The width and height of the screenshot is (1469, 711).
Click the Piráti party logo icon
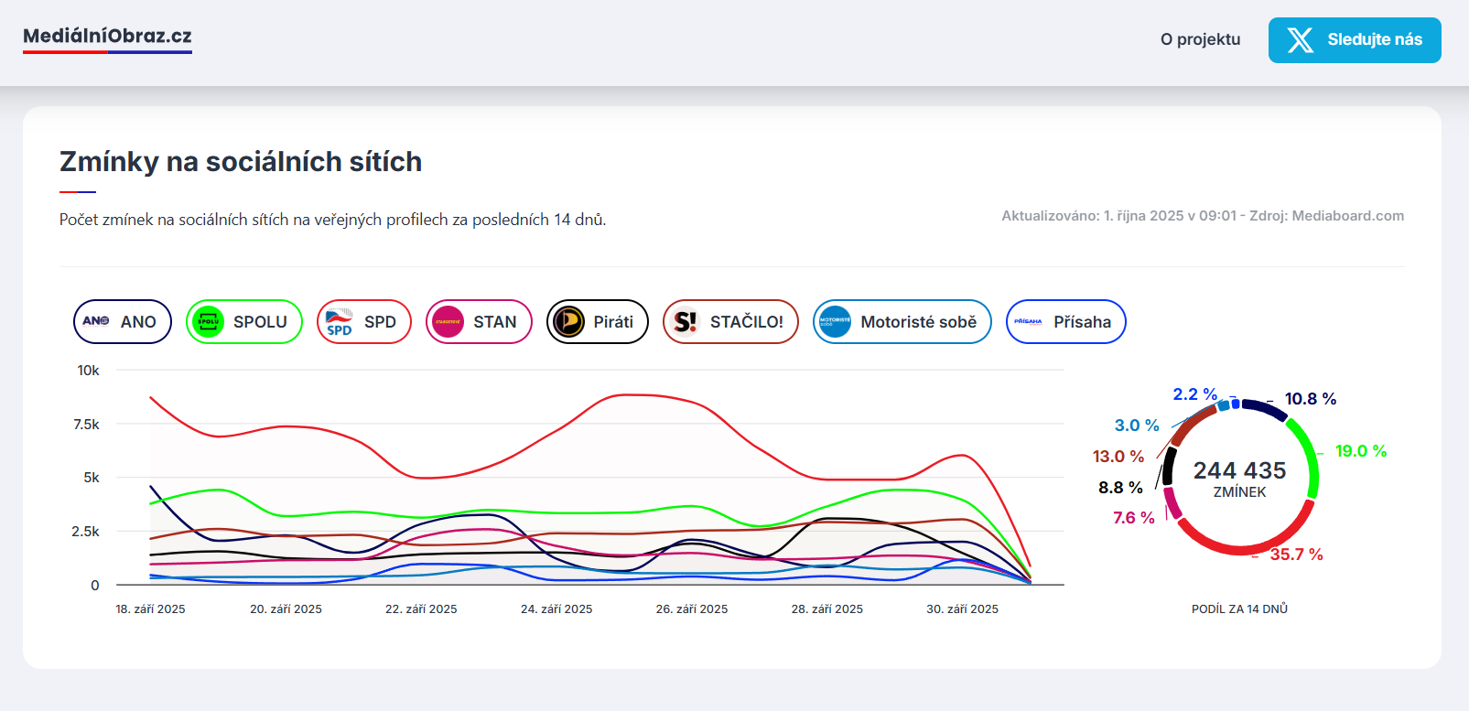[569, 322]
